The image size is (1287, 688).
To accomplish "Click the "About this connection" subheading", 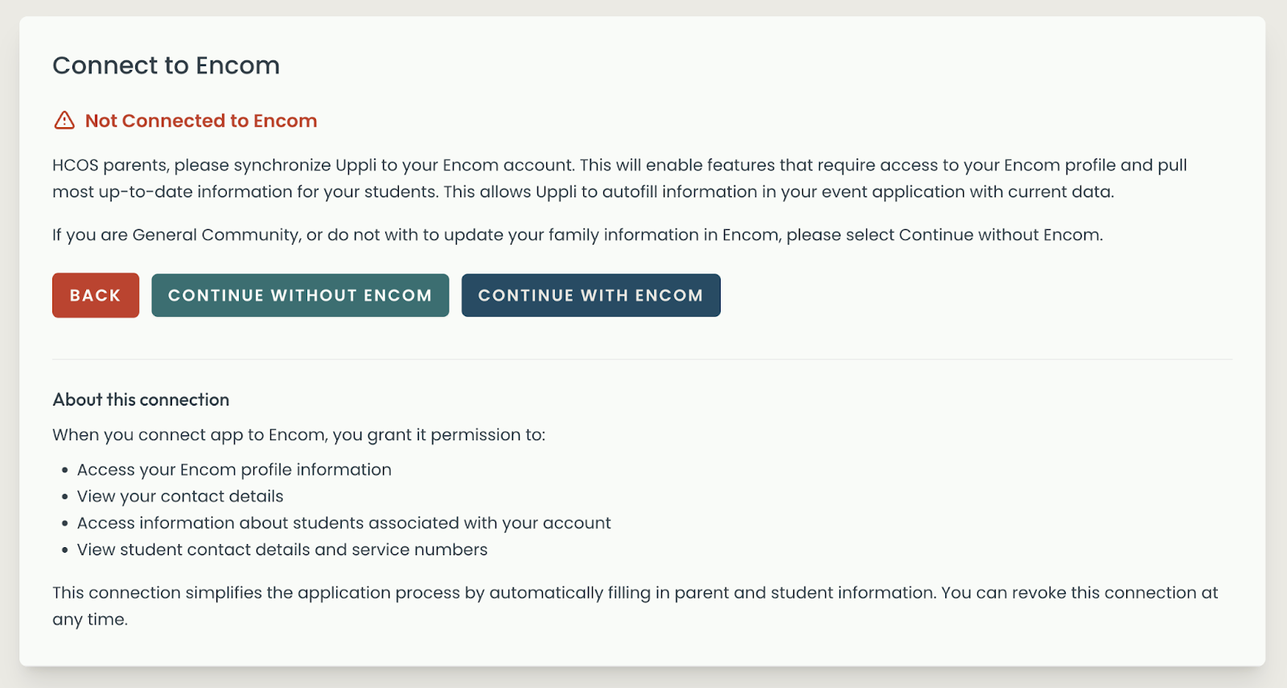I will 141,400.
